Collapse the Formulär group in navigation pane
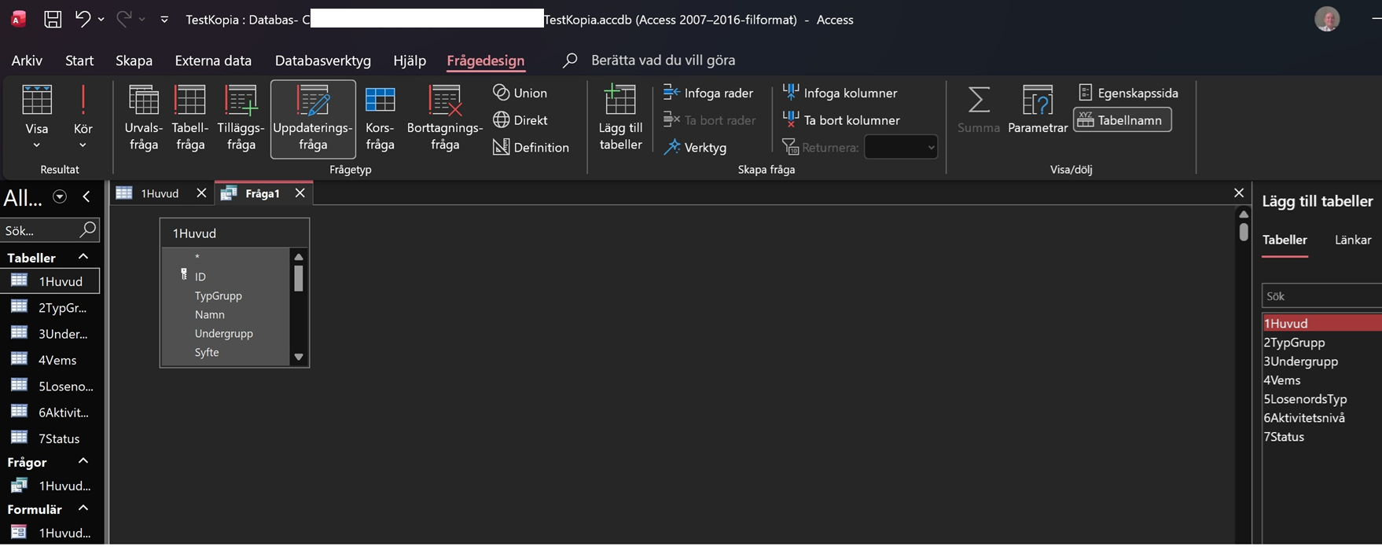The image size is (1382, 550). pyautogui.click(x=83, y=508)
